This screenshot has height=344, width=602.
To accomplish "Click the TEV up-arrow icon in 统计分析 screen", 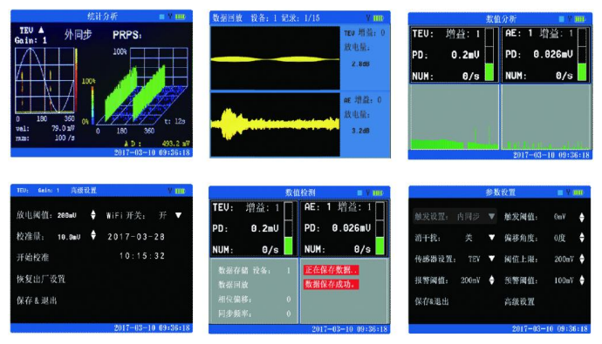I will (x=41, y=30).
